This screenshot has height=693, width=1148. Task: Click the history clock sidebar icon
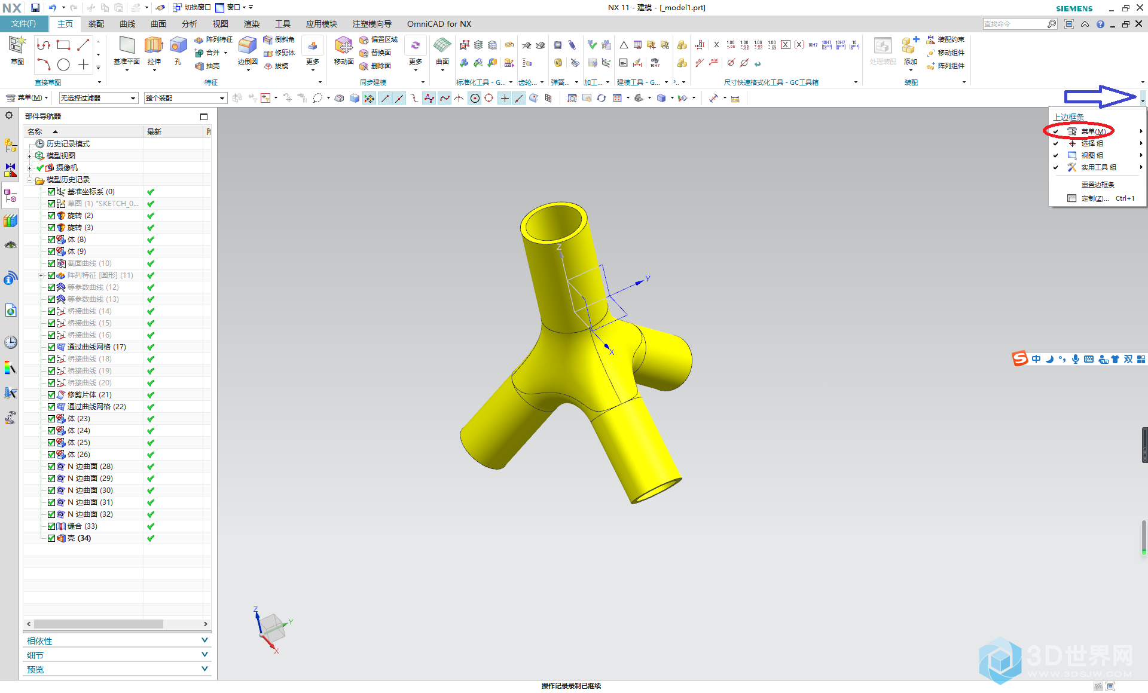[11, 342]
